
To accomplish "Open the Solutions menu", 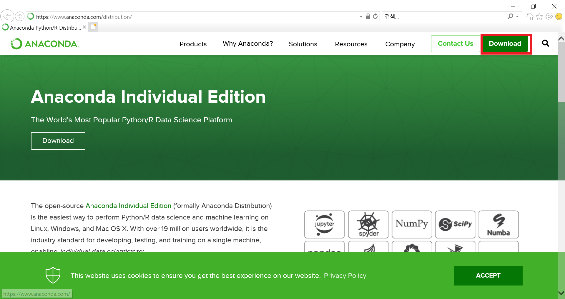I will (303, 44).
